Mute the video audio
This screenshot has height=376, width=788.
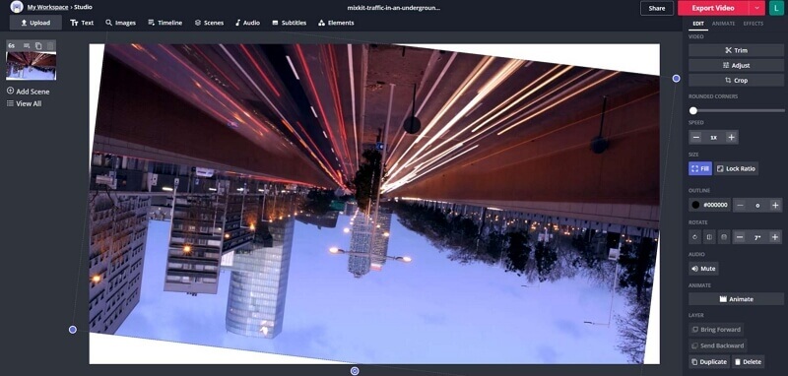703,269
